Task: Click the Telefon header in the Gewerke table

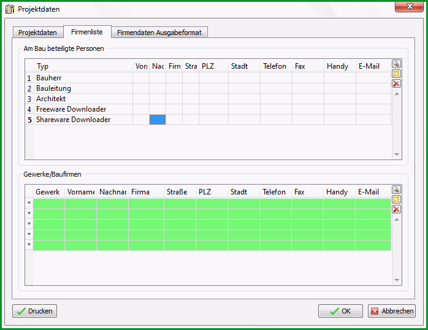Action: (x=276, y=192)
